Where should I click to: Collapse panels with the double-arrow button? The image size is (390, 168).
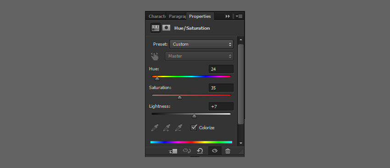228,16
